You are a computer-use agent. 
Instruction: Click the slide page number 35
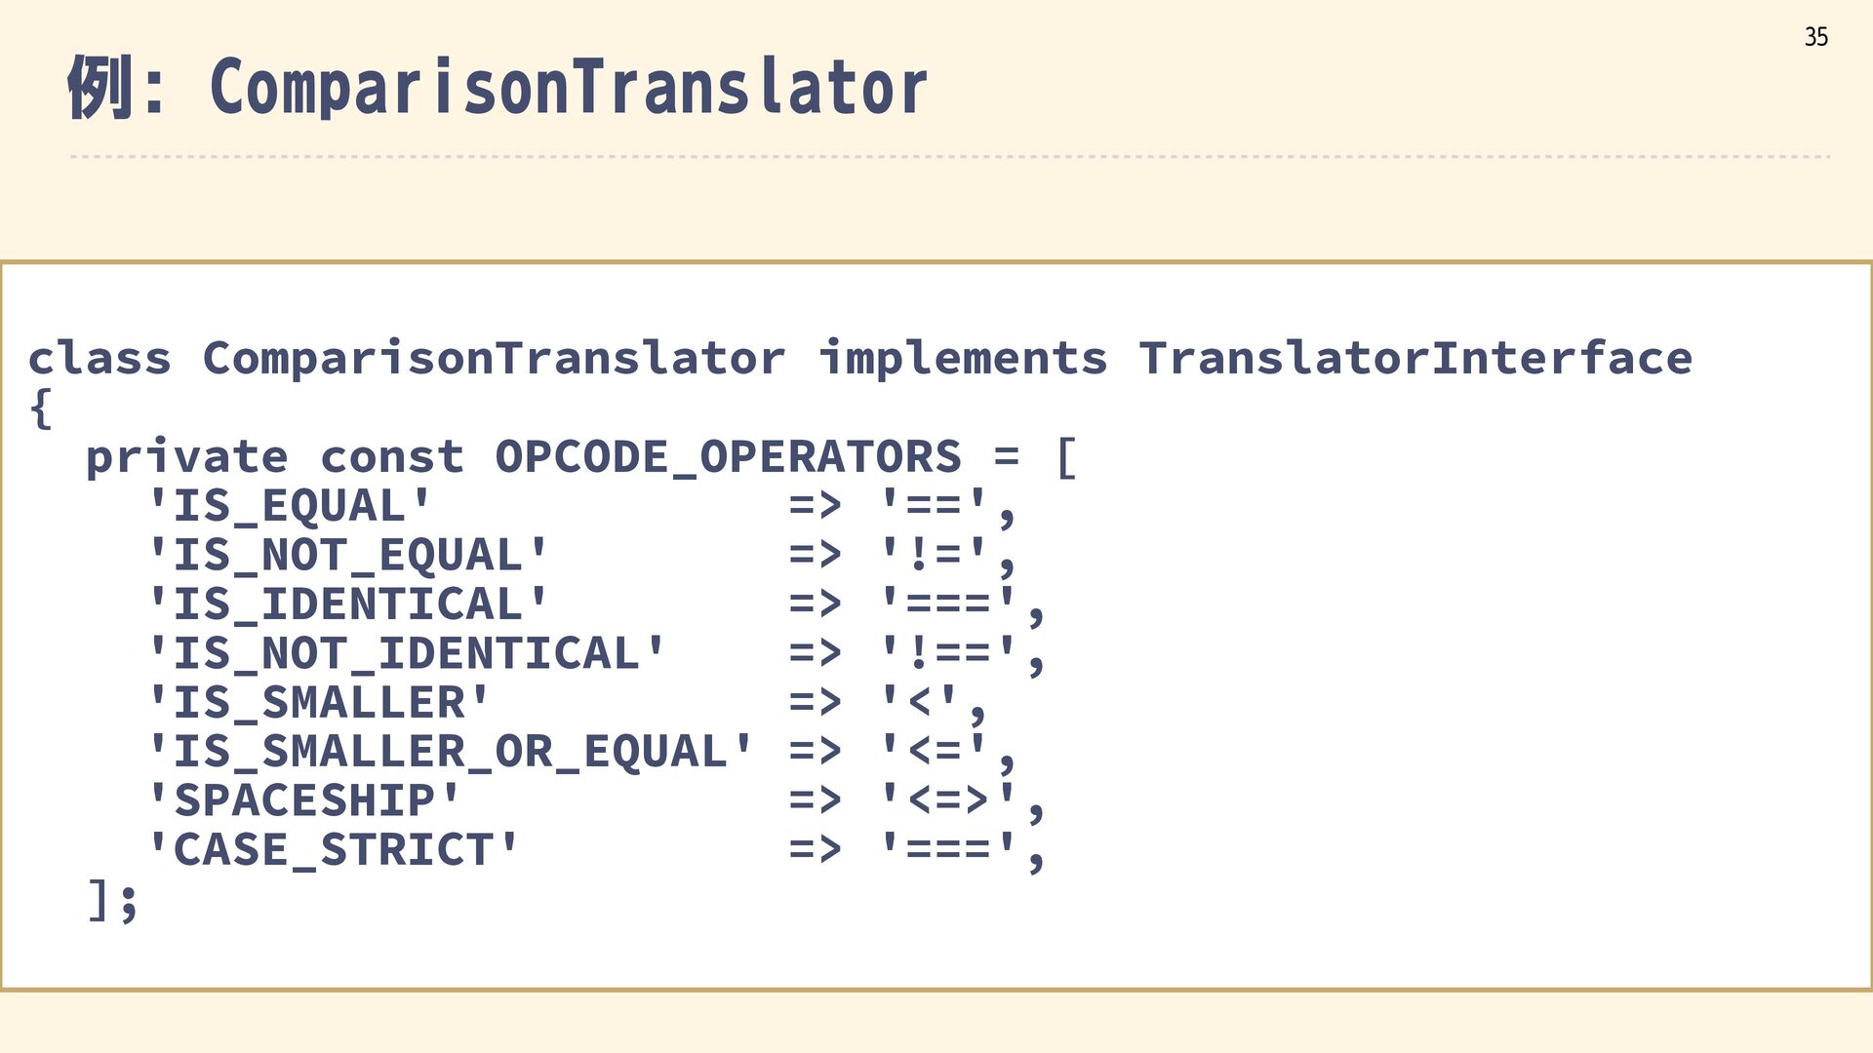click(1815, 37)
